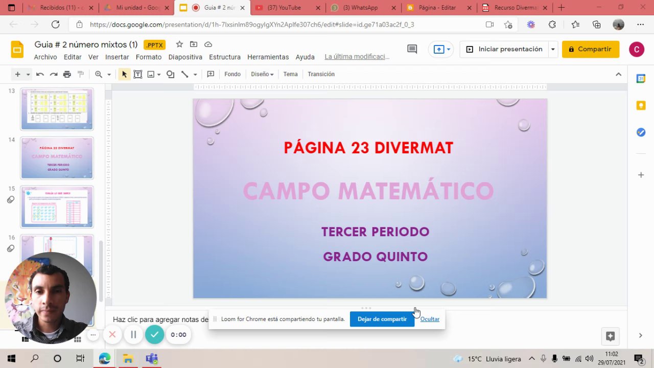Image resolution: width=654 pixels, height=368 pixels.
Task: Select slide 15 thumbnail
Action: pyautogui.click(x=57, y=206)
